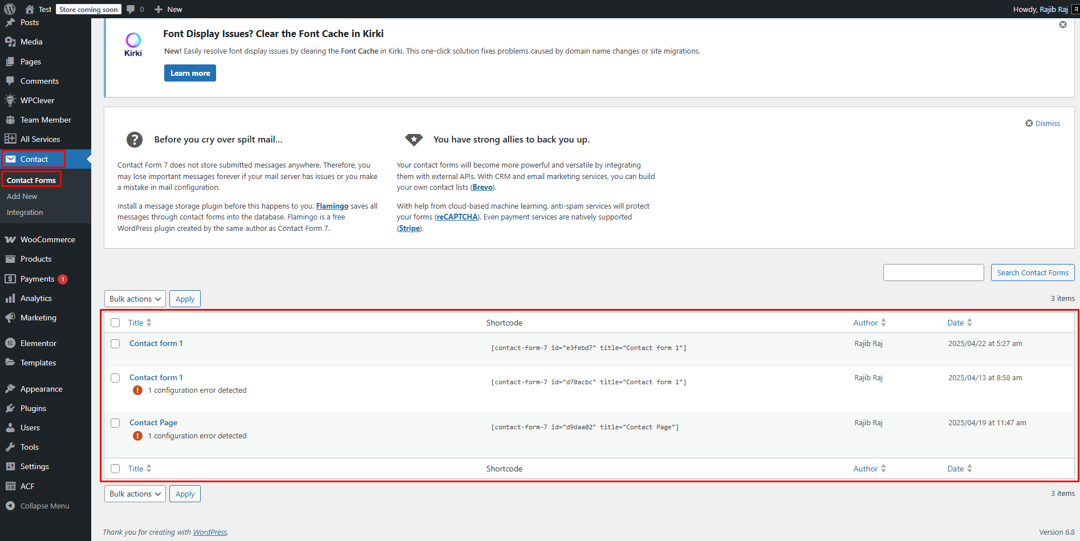1080x541 pixels.
Task: Click Search Contact Forms button
Action: (1033, 272)
